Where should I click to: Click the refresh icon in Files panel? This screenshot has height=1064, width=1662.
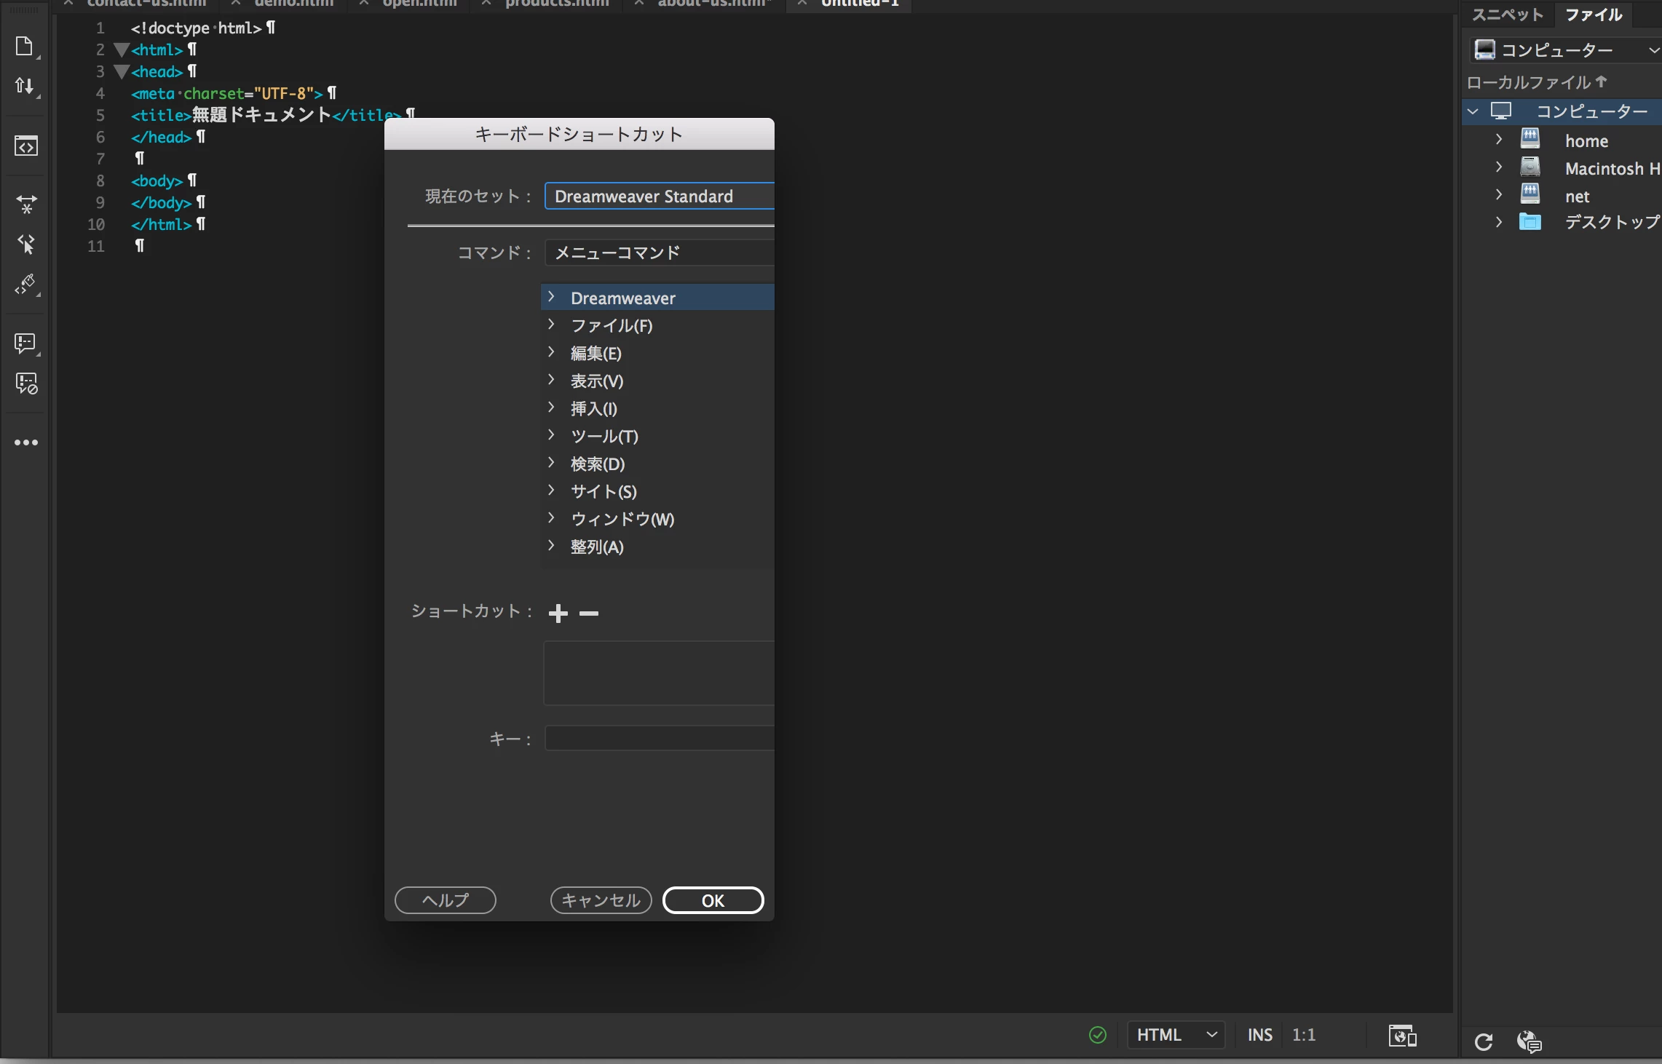(1483, 1041)
